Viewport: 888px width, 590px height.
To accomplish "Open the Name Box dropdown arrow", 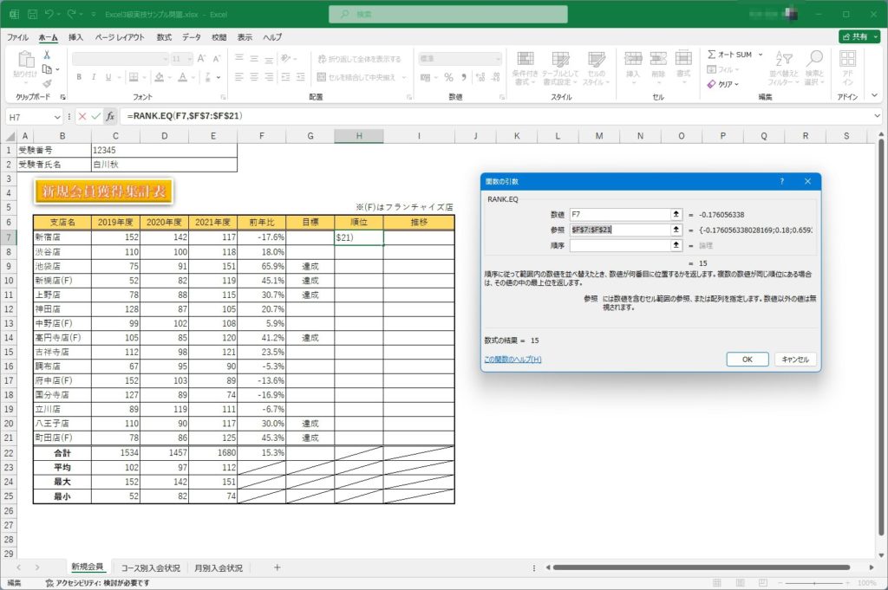I will click(57, 116).
